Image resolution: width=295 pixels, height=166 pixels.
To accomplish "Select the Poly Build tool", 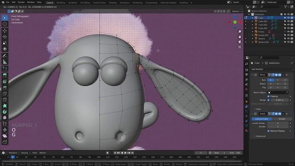I will pos(5,106).
